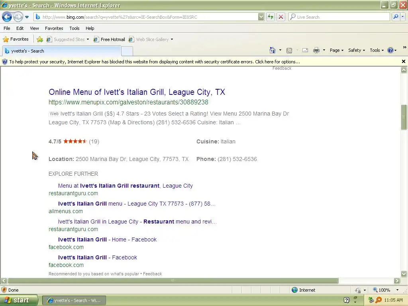Expand the address bar URL dropdown
Screen dimensions: 408x306
(261, 17)
